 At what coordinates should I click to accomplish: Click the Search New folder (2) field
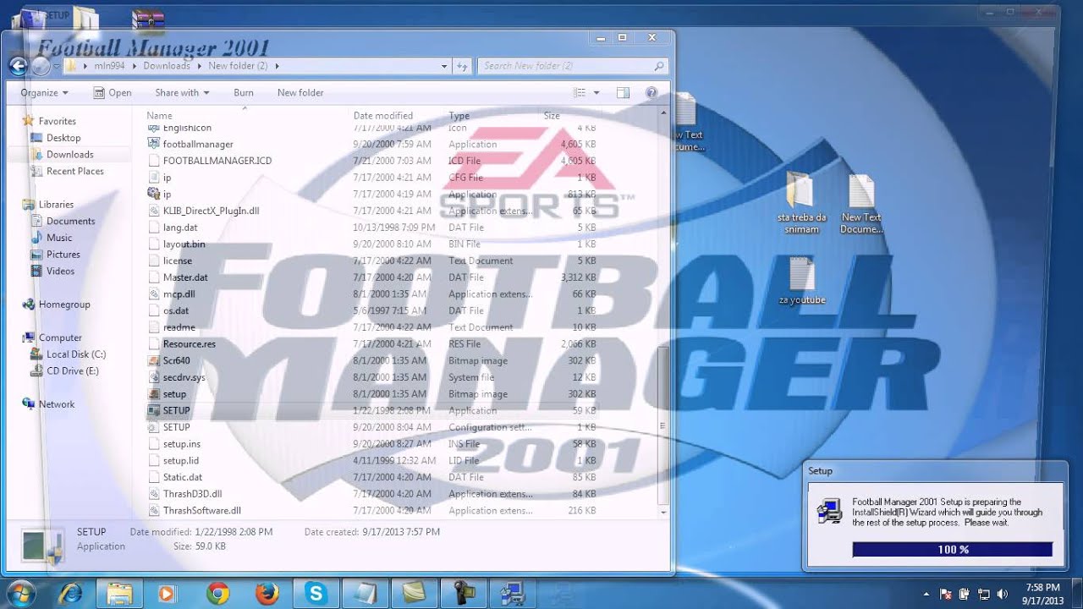(x=572, y=65)
